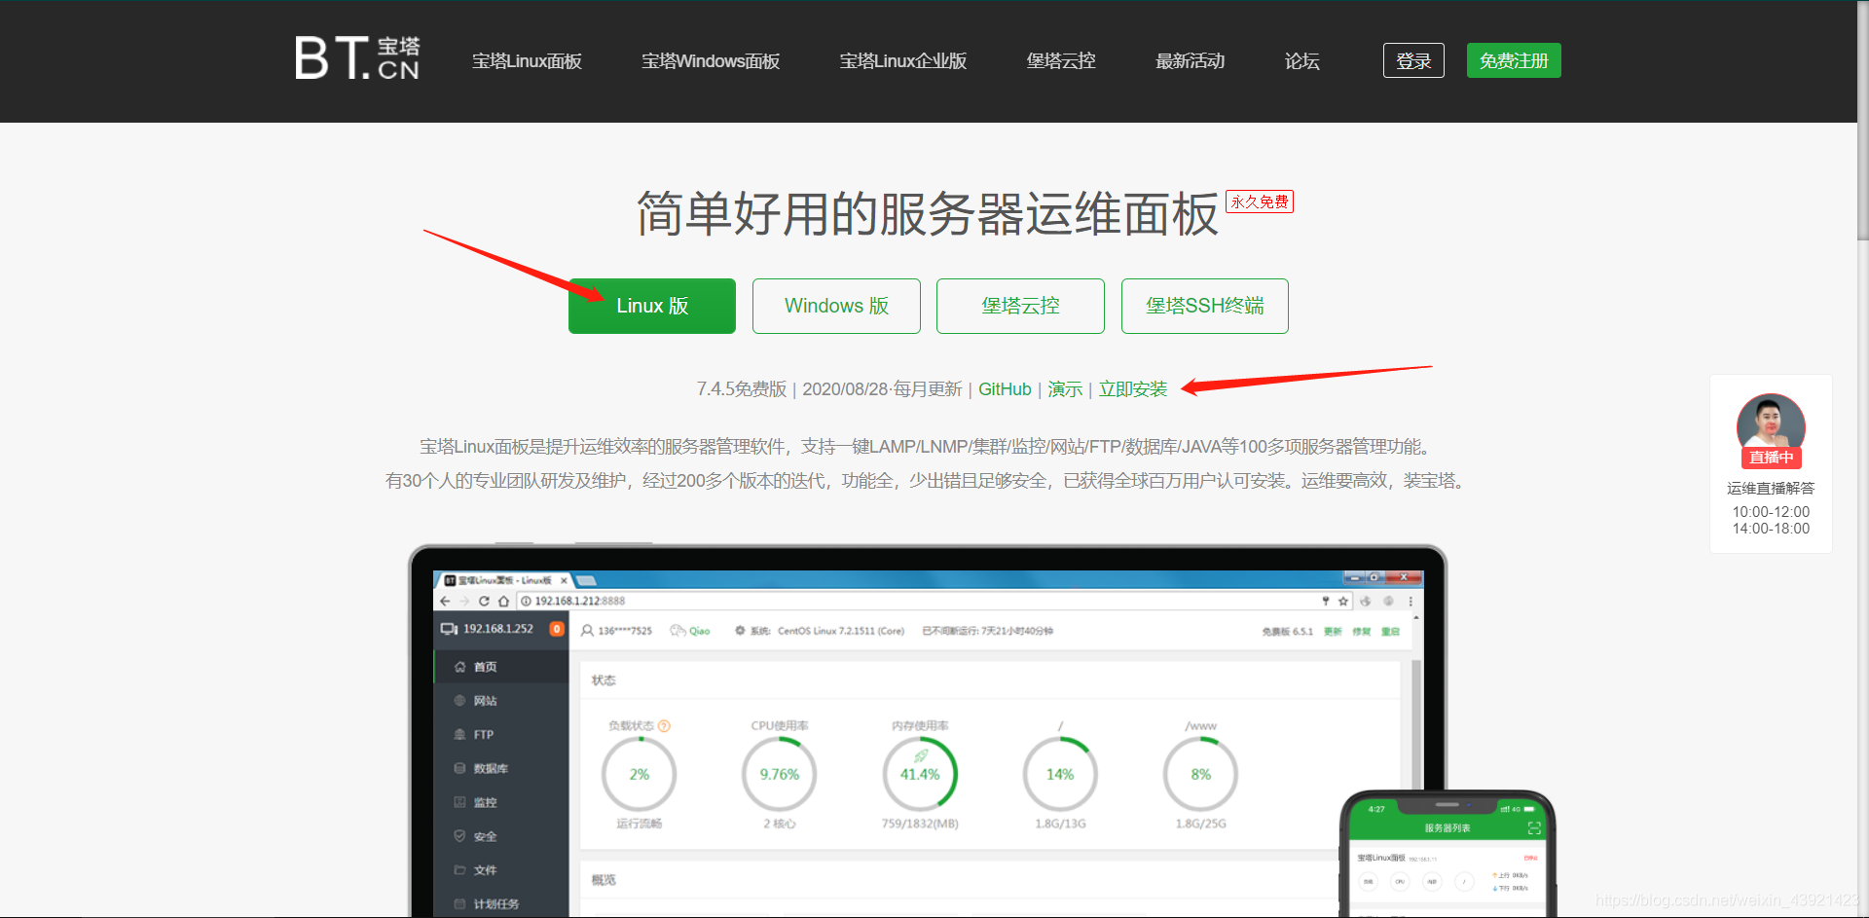This screenshot has height=918, width=1869.
Task: Click 运维直播解答 text
Action: (1771, 488)
